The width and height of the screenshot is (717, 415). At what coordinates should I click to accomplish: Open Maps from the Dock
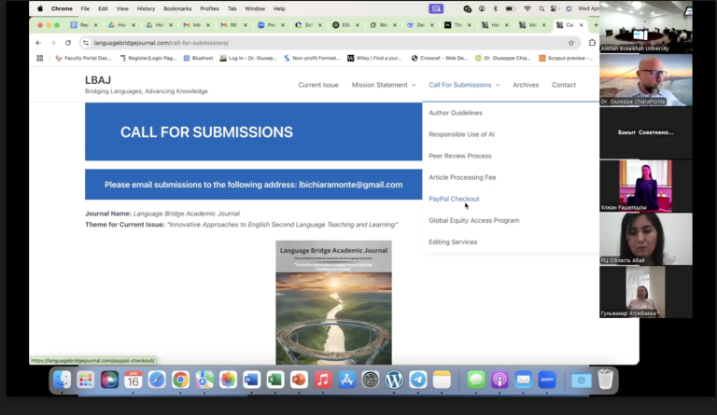click(x=204, y=380)
